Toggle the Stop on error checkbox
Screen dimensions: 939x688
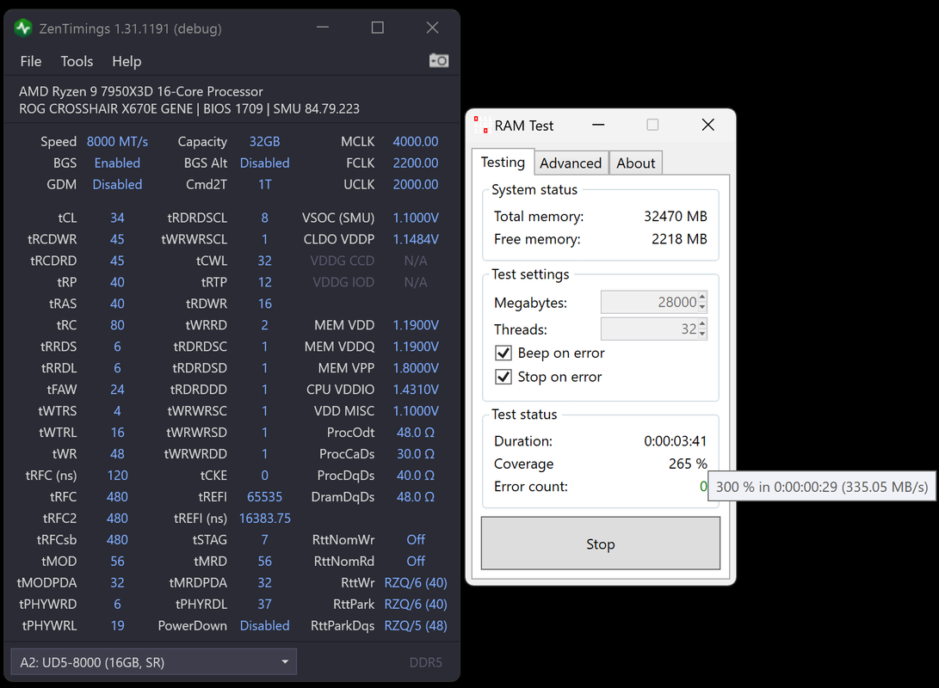tap(503, 377)
